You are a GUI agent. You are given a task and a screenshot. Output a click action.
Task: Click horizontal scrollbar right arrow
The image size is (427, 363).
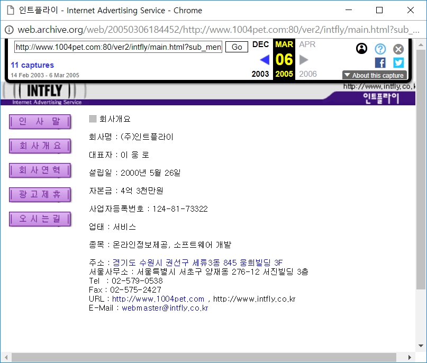tap(410, 357)
